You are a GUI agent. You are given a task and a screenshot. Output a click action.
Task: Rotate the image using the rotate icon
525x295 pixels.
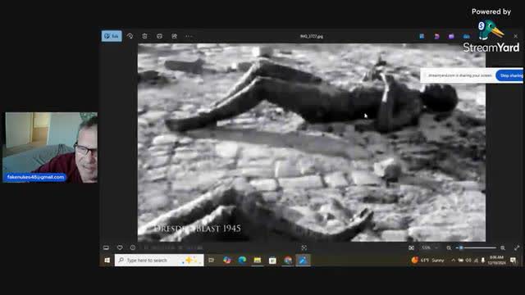pyautogui.click(x=130, y=36)
